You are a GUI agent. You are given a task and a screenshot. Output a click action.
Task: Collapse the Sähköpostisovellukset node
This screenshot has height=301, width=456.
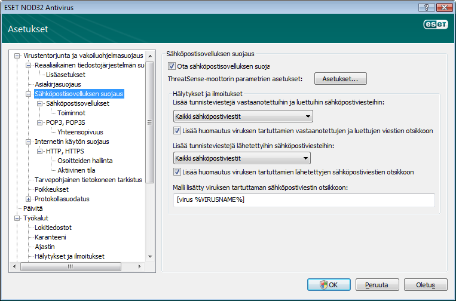[x=39, y=103]
